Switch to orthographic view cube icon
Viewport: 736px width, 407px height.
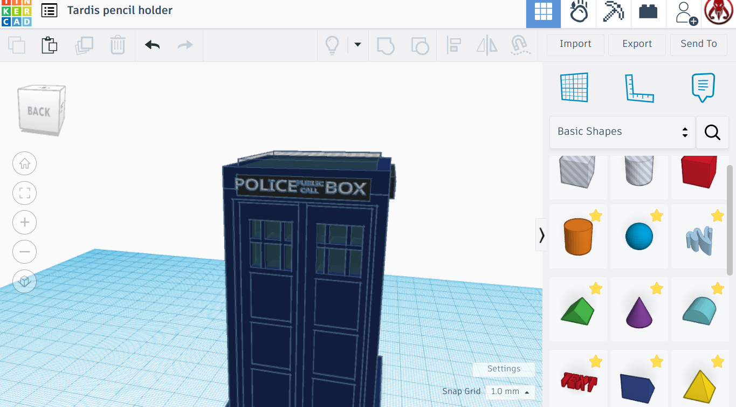click(25, 281)
